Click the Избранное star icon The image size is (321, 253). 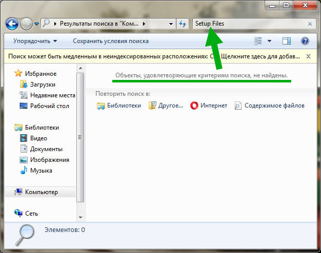(18, 73)
